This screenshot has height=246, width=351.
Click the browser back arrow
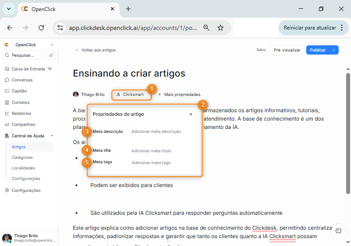tap(10, 28)
